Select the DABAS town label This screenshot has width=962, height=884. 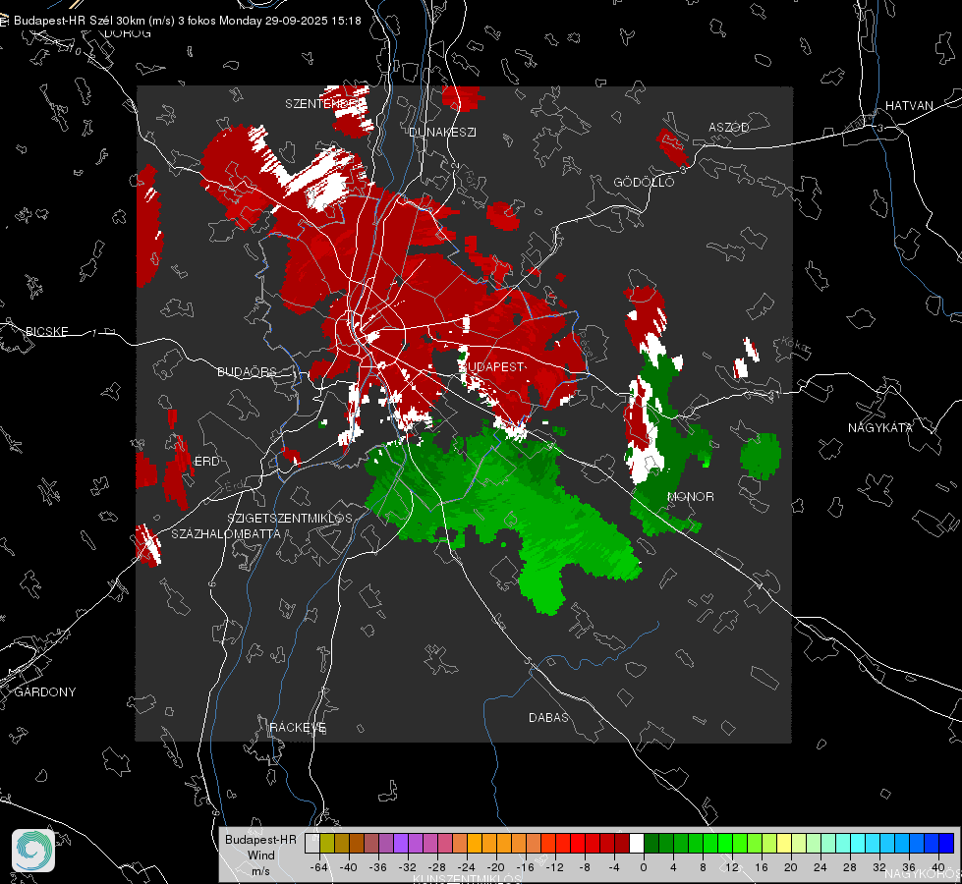tap(549, 717)
